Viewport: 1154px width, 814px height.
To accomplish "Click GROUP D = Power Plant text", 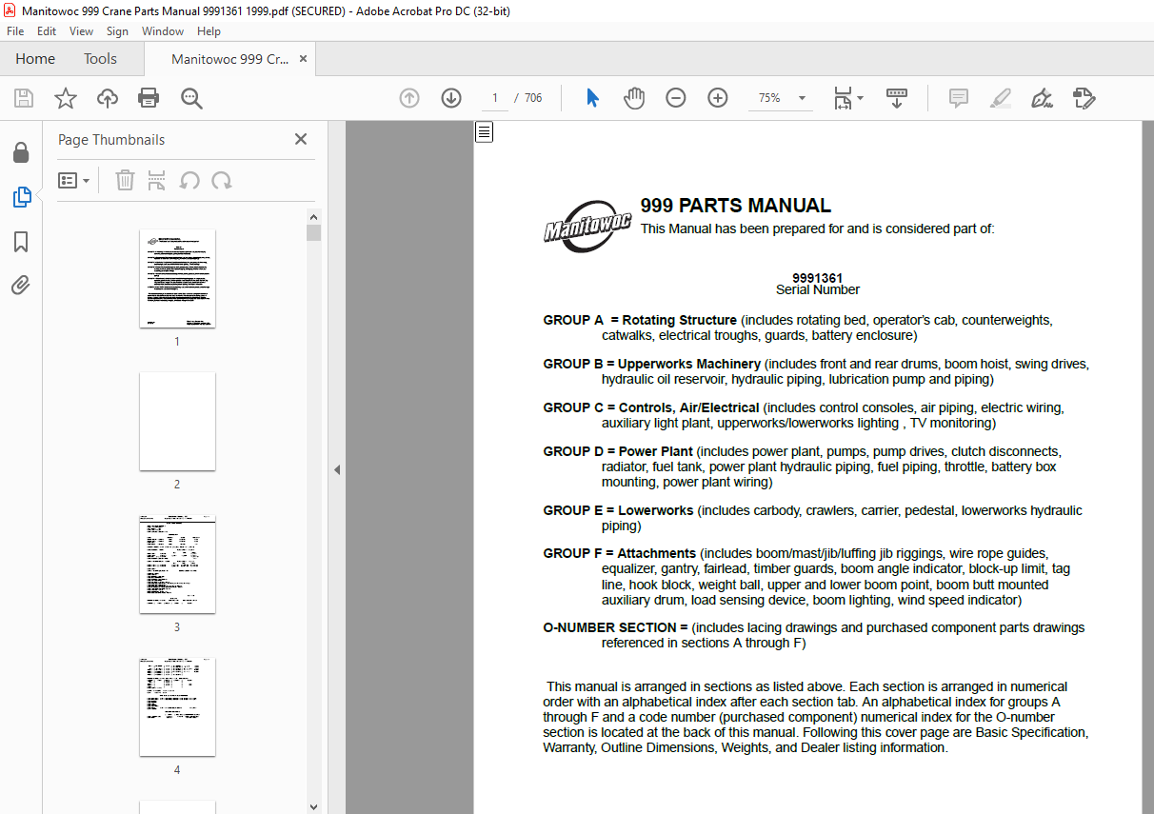I will (618, 451).
